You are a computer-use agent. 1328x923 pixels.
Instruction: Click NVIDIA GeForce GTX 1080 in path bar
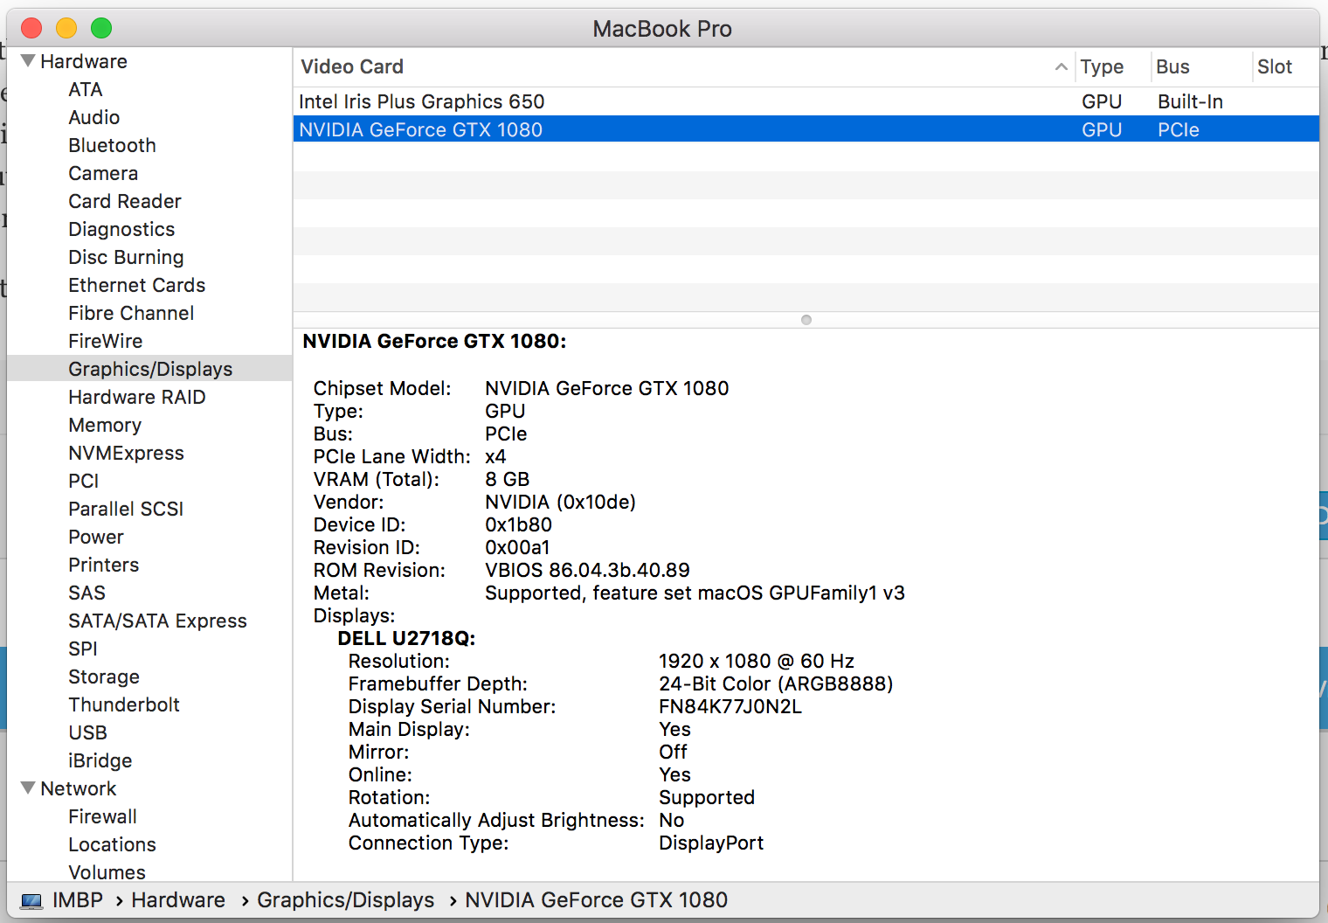coord(596,900)
